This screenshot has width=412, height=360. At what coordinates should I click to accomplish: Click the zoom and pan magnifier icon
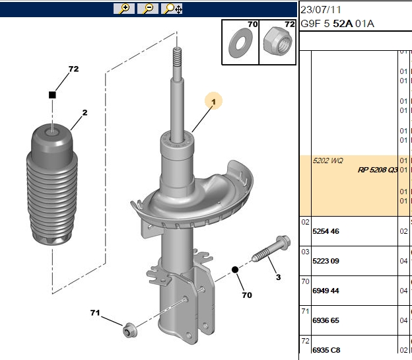point(172,9)
